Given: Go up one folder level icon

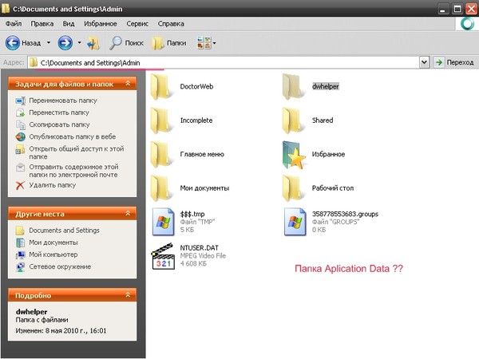Looking at the screenshot, I should (x=93, y=43).
